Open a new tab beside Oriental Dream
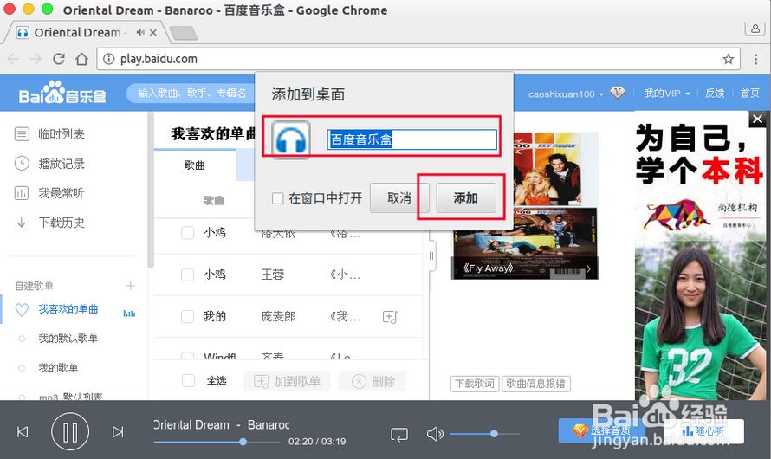771x459 pixels. click(184, 33)
